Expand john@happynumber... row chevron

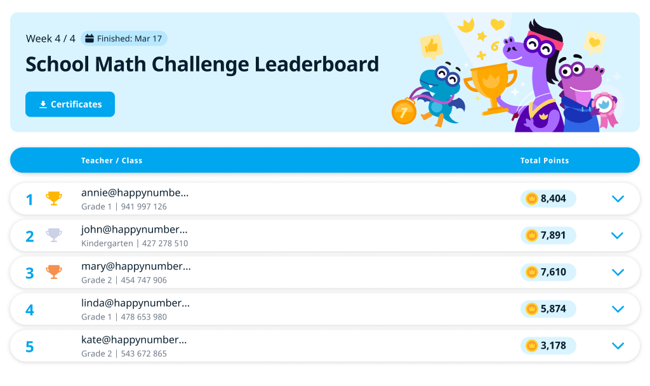(x=618, y=235)
